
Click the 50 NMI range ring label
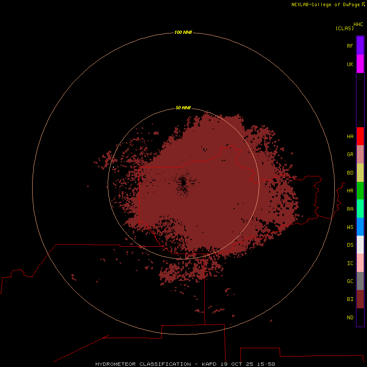[x=183, y=108]
